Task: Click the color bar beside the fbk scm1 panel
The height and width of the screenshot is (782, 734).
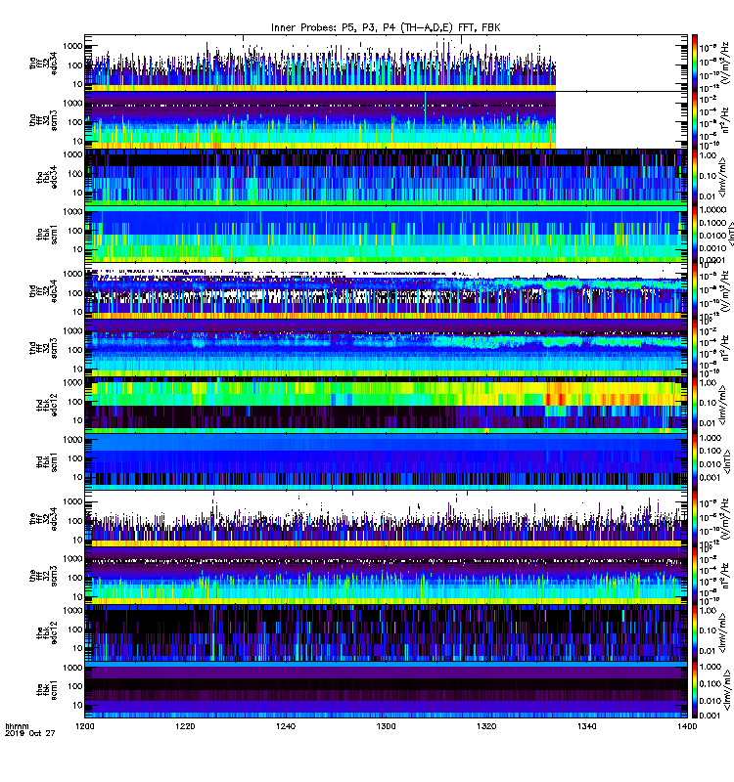Action: [694, 690]
